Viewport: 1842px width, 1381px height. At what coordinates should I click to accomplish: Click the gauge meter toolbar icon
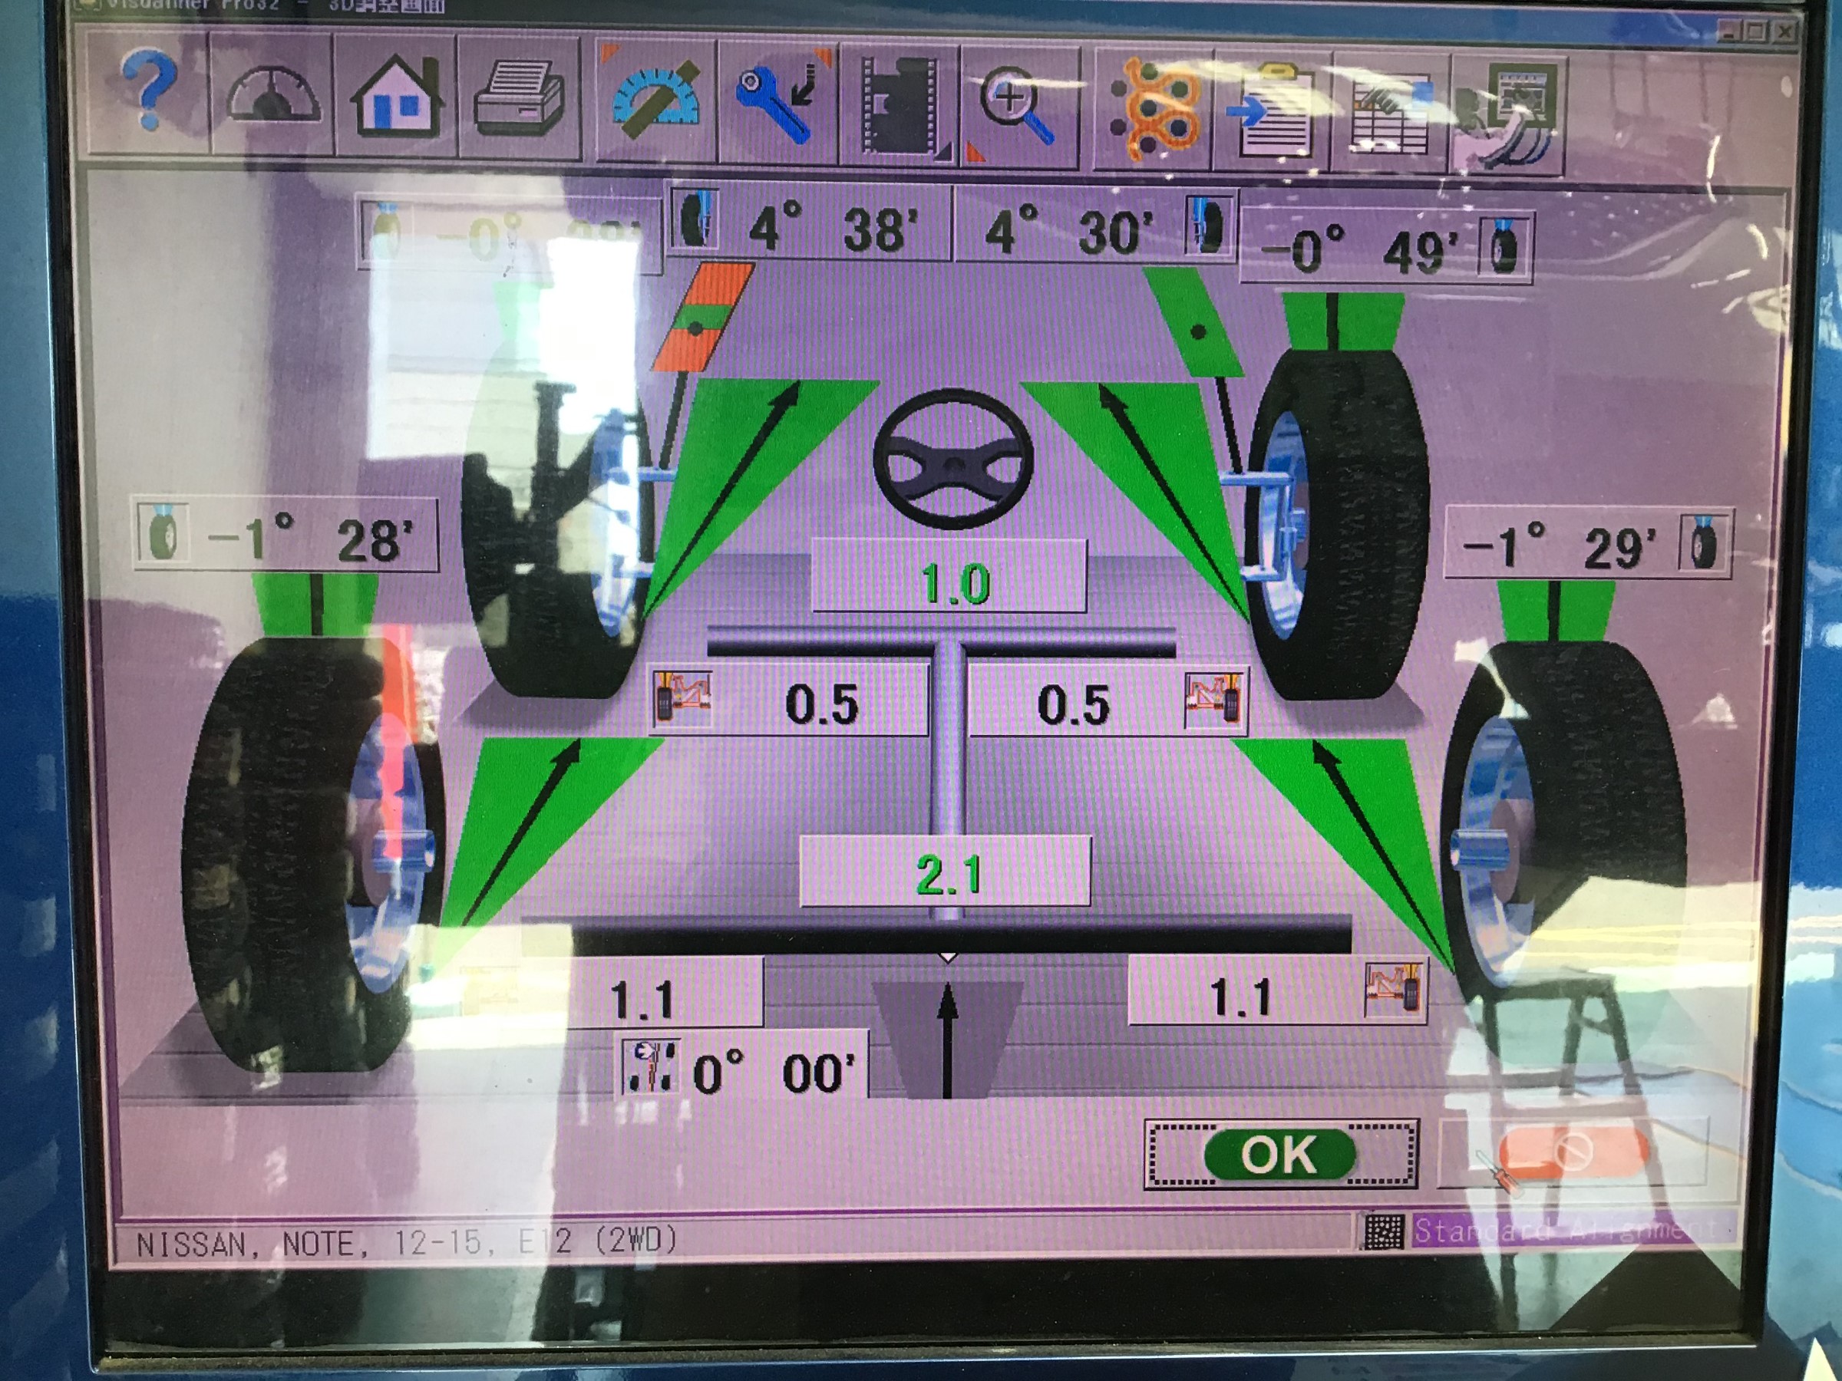pos(272,96)
